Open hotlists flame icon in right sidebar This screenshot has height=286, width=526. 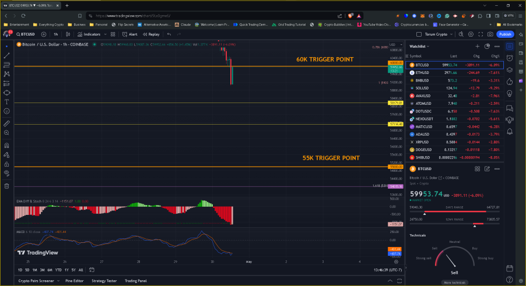pyautogui.click(x=510, y=82)
